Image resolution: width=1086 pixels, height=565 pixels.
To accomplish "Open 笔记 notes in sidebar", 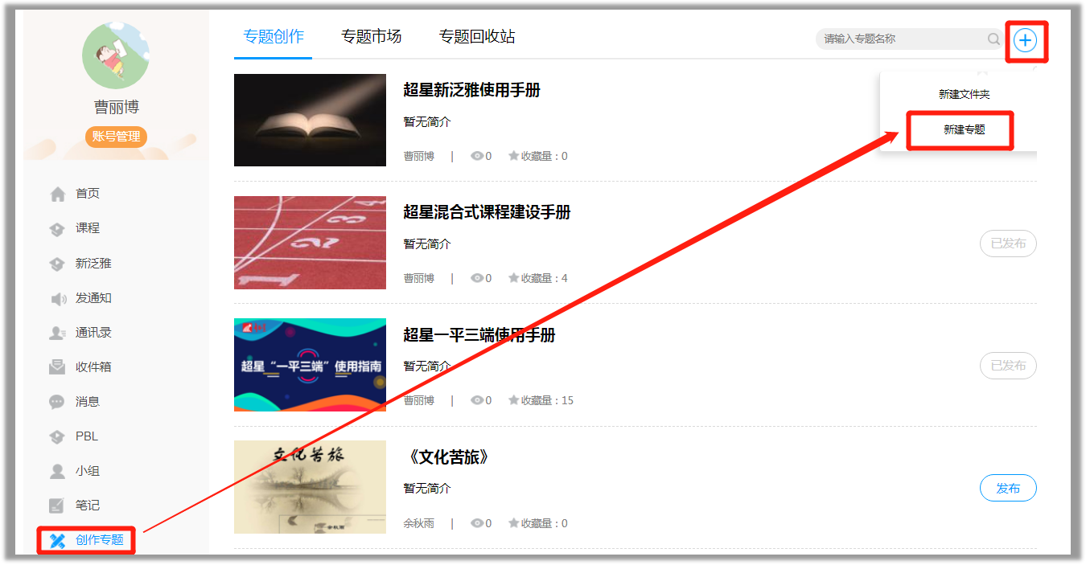I will click(88, 506).
